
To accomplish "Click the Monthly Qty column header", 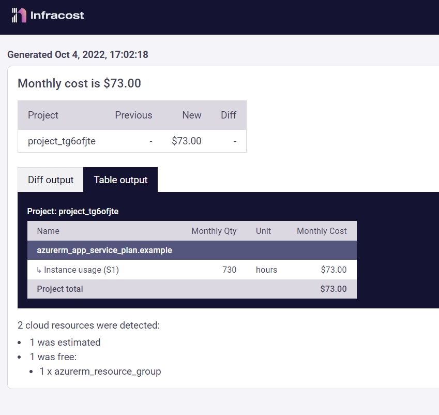I will point(214,231).
